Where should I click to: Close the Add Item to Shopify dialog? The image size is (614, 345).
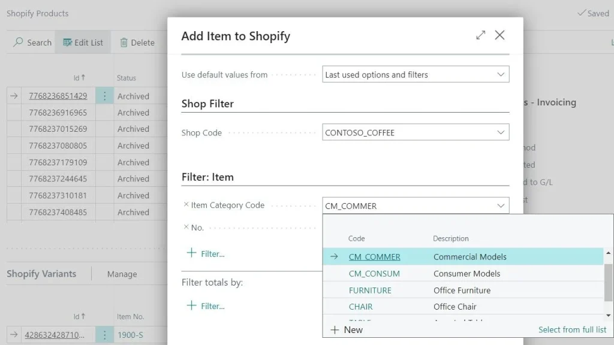point(499,35)
